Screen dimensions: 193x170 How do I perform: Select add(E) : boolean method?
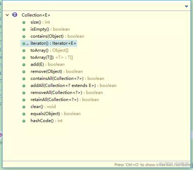point(47,65)
